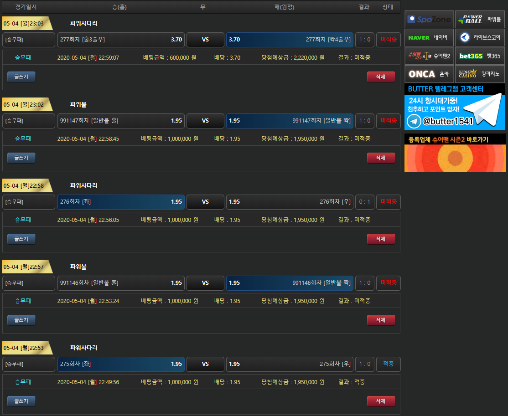Screen dimensions: 508x416
Task: Open the Powerball 파워볼 logo link
Action: [480, 19]
